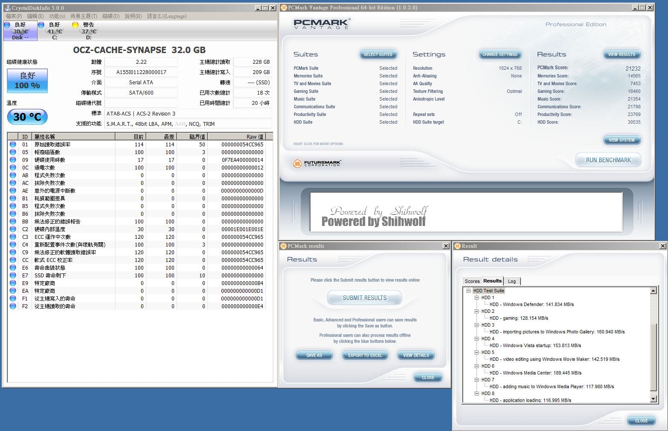Collapse the HDD Test Suite tree node
Screen dimensions: 668x431
(x=468, y=291)
